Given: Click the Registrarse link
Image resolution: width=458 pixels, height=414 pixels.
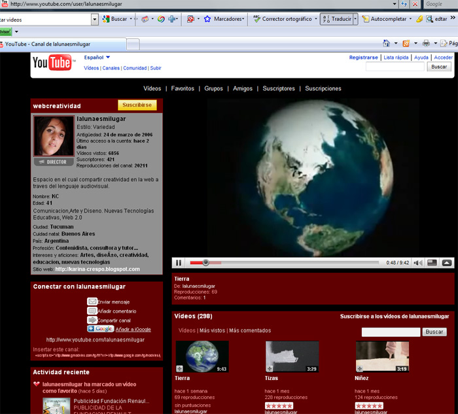Looking at the screenshot, I should click(x=363, y=58).
